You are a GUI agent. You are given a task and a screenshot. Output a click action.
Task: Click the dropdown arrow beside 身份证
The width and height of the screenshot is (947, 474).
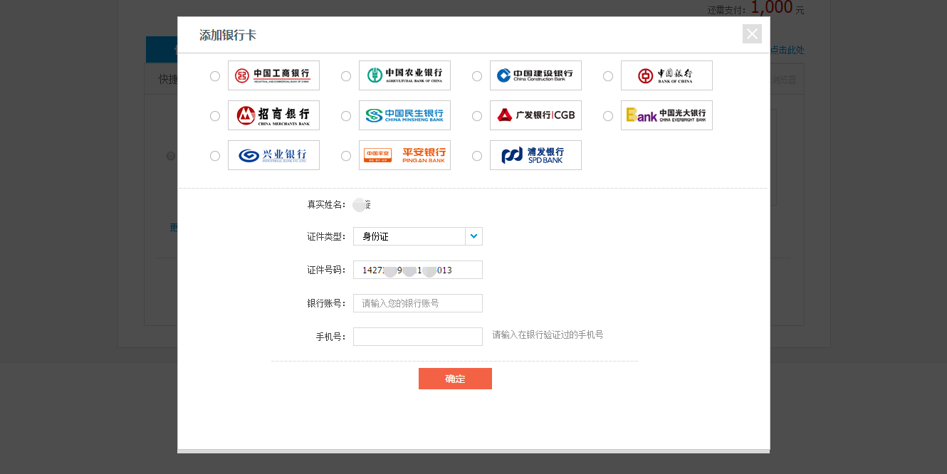point(473,236)
